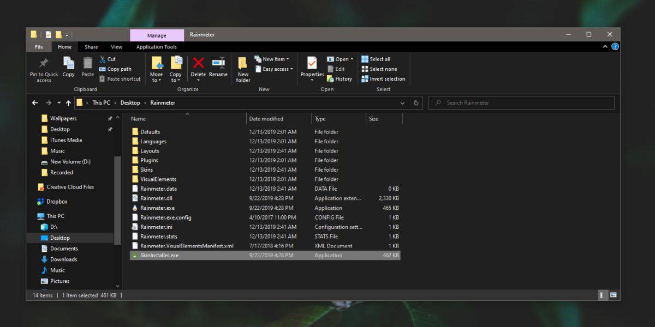655x327 pixels.
Task: Collapse the ribbon with the chevron arrow
Action: point(605,47)
